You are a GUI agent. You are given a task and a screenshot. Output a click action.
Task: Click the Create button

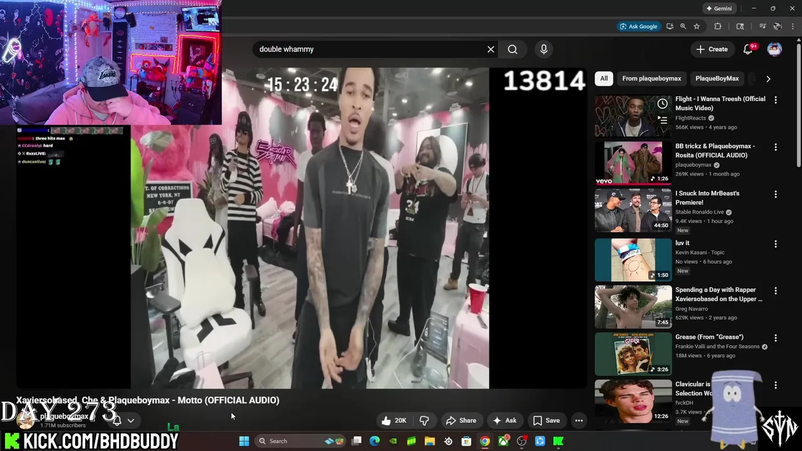pos(712,49)
